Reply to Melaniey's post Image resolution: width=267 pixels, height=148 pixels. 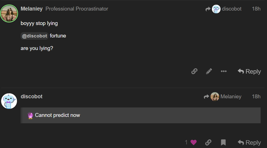click(249, 71)
